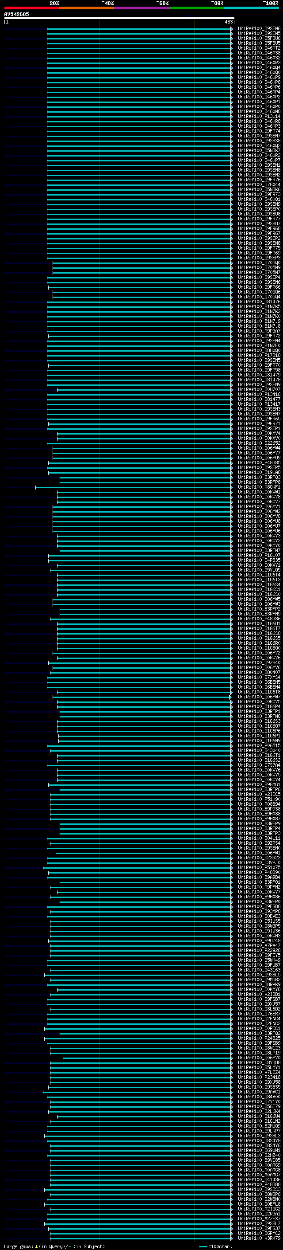
Task: Select the UniRef100_P13416 label
Action: (x=259, y=395)
